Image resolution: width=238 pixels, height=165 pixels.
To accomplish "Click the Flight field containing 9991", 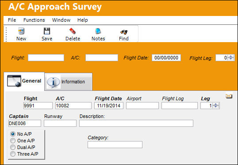I will (x=38, y=106).
